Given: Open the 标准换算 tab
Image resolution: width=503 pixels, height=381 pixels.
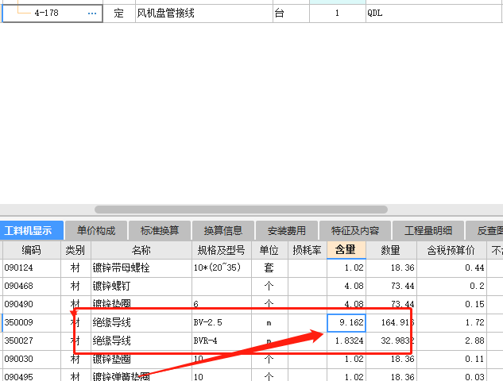Looking at the screenshot, I should (x=160, y=230).
